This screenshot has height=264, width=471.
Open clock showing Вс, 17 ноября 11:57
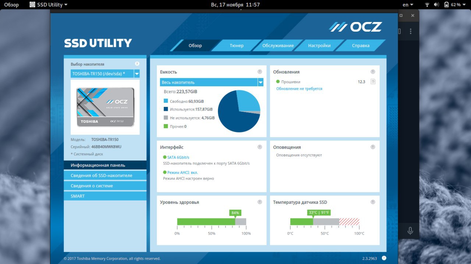pyautogui.click(x=235, y=5)
